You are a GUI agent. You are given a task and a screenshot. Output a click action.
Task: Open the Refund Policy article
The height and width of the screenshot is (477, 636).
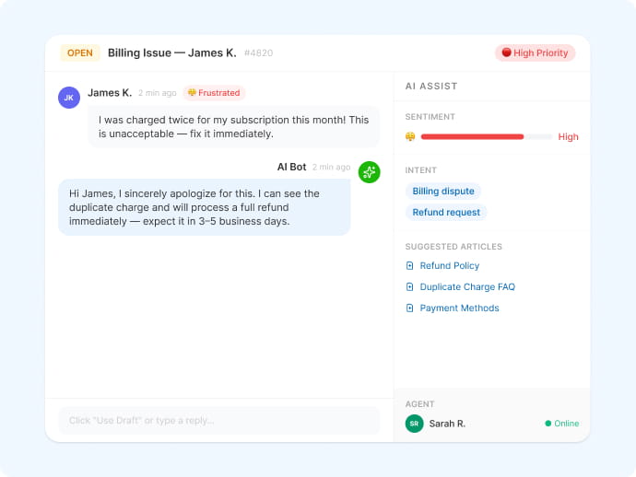click(x=450, y=266)
